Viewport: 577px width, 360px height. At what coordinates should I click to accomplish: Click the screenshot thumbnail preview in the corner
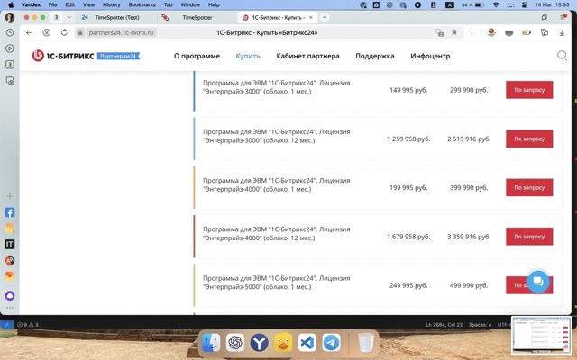click(541, 336)
